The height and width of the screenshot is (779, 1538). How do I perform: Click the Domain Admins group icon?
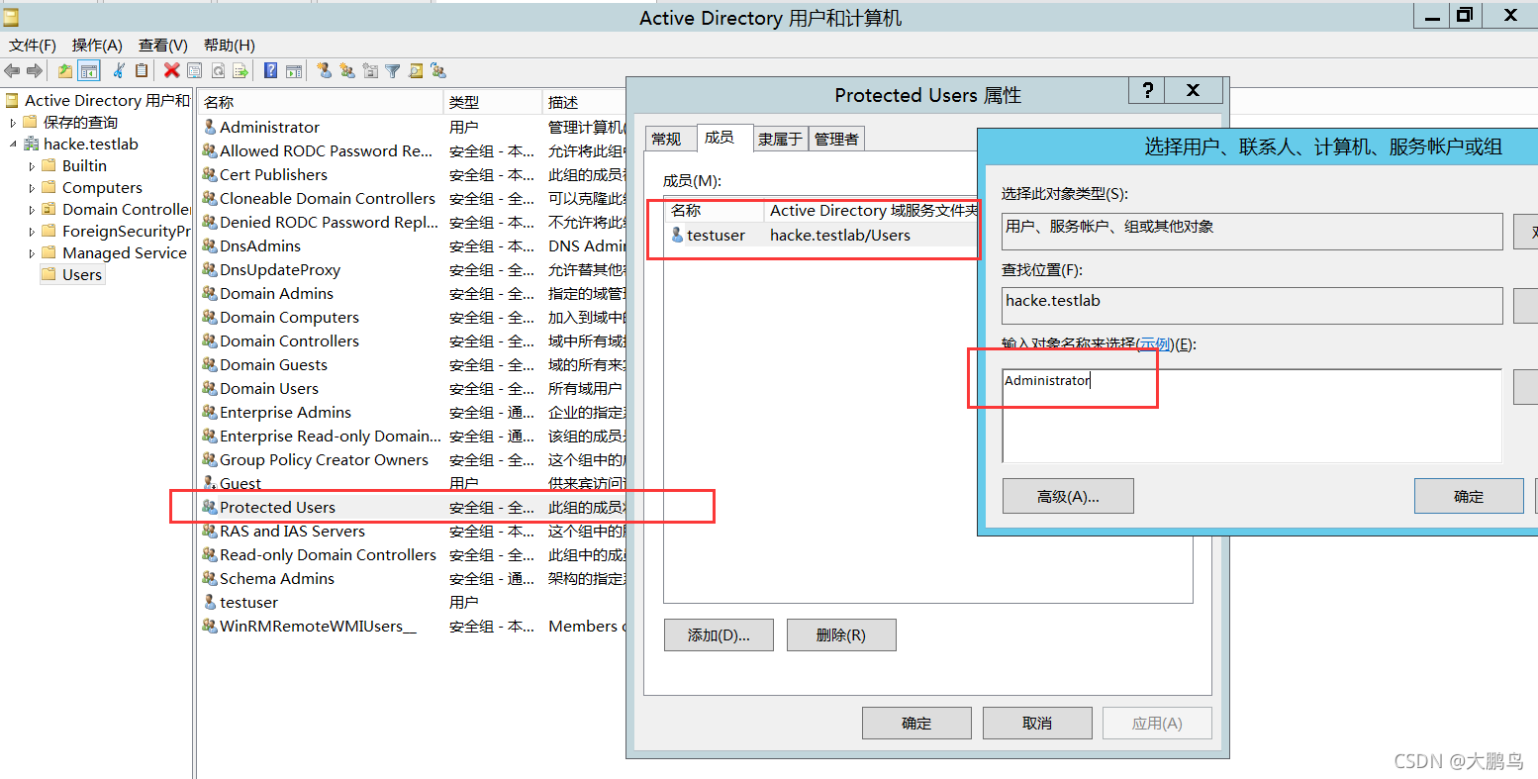[210, 293]
